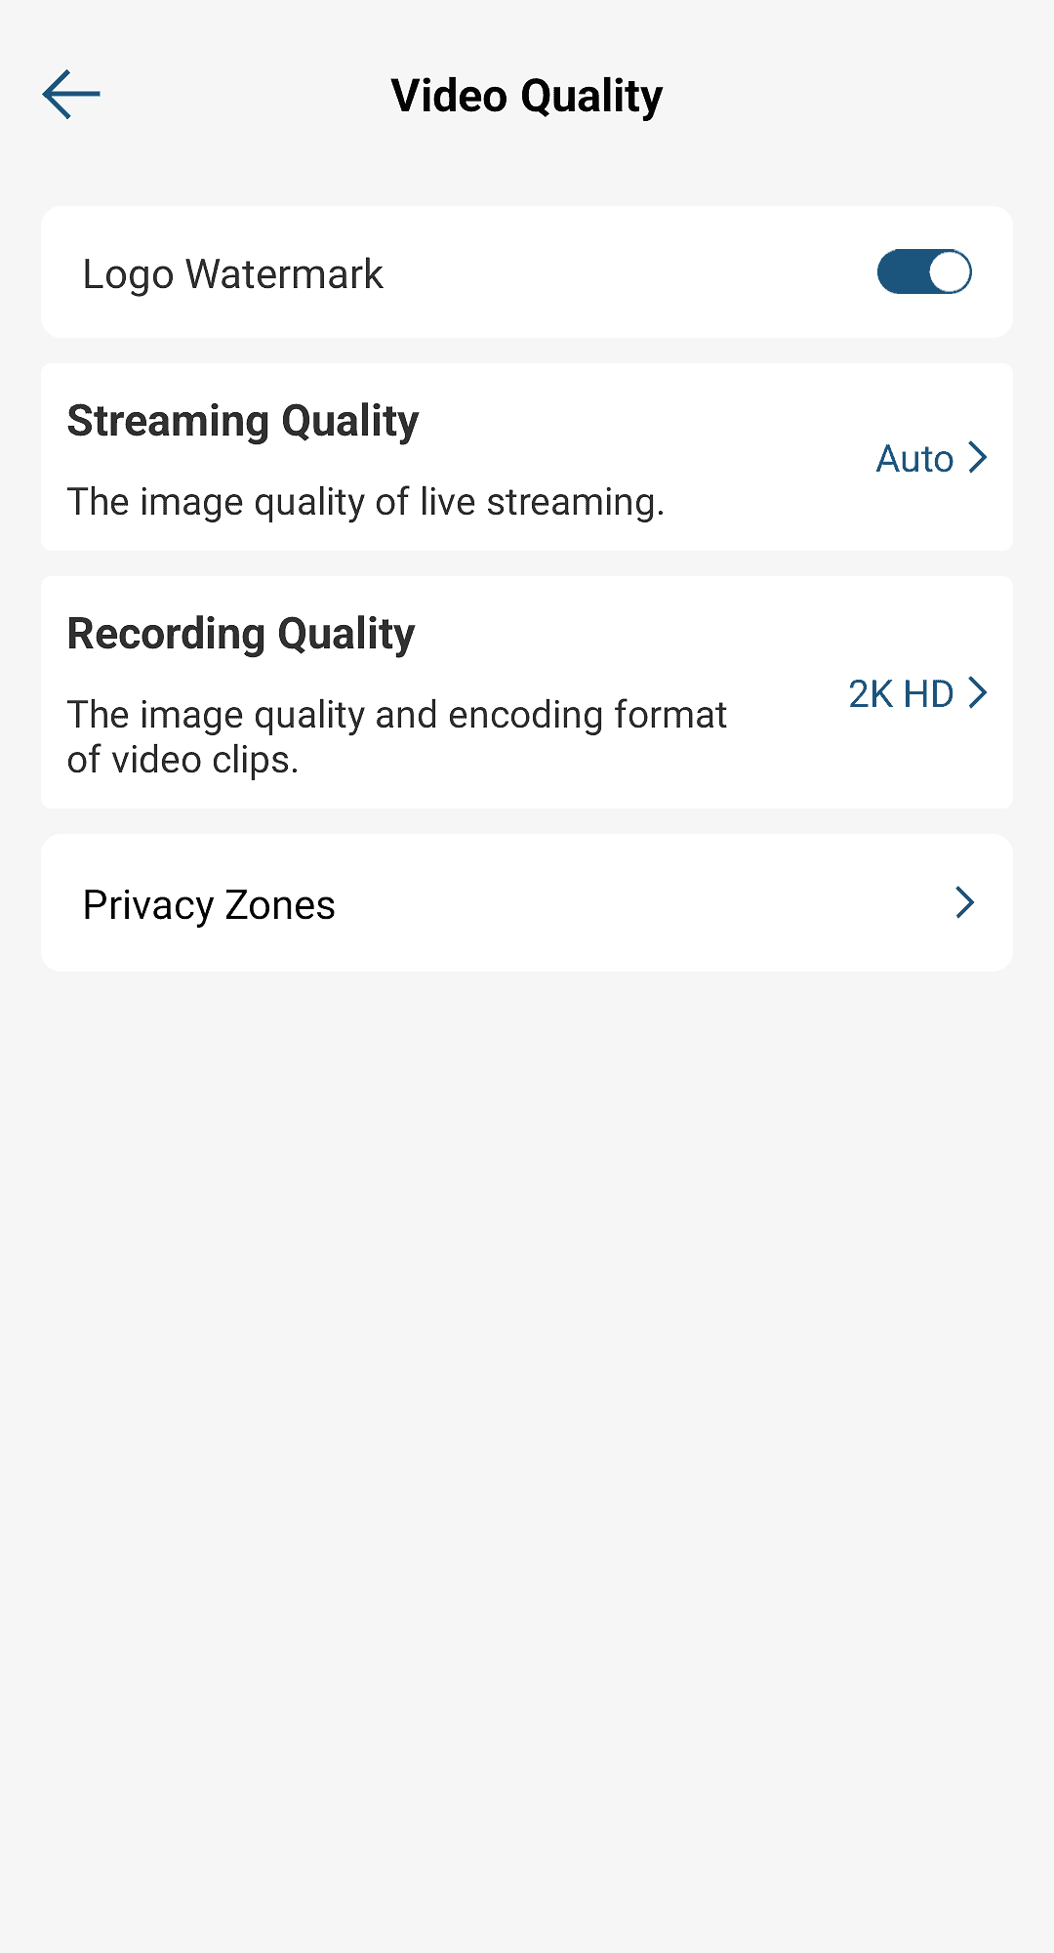Open the Recording Quality heading

241,634
